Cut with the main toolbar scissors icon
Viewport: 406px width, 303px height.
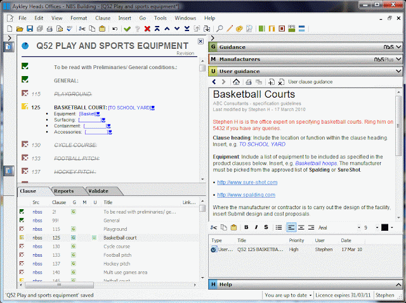[82, 29]
